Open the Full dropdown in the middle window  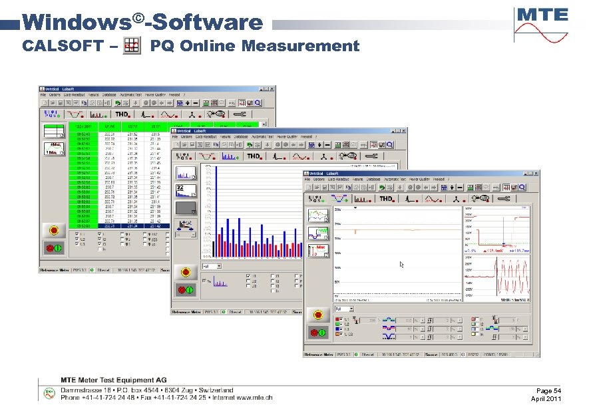212,266
